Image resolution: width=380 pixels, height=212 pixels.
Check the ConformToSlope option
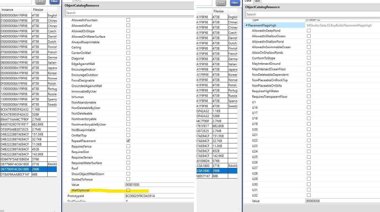tap(309, 58)
